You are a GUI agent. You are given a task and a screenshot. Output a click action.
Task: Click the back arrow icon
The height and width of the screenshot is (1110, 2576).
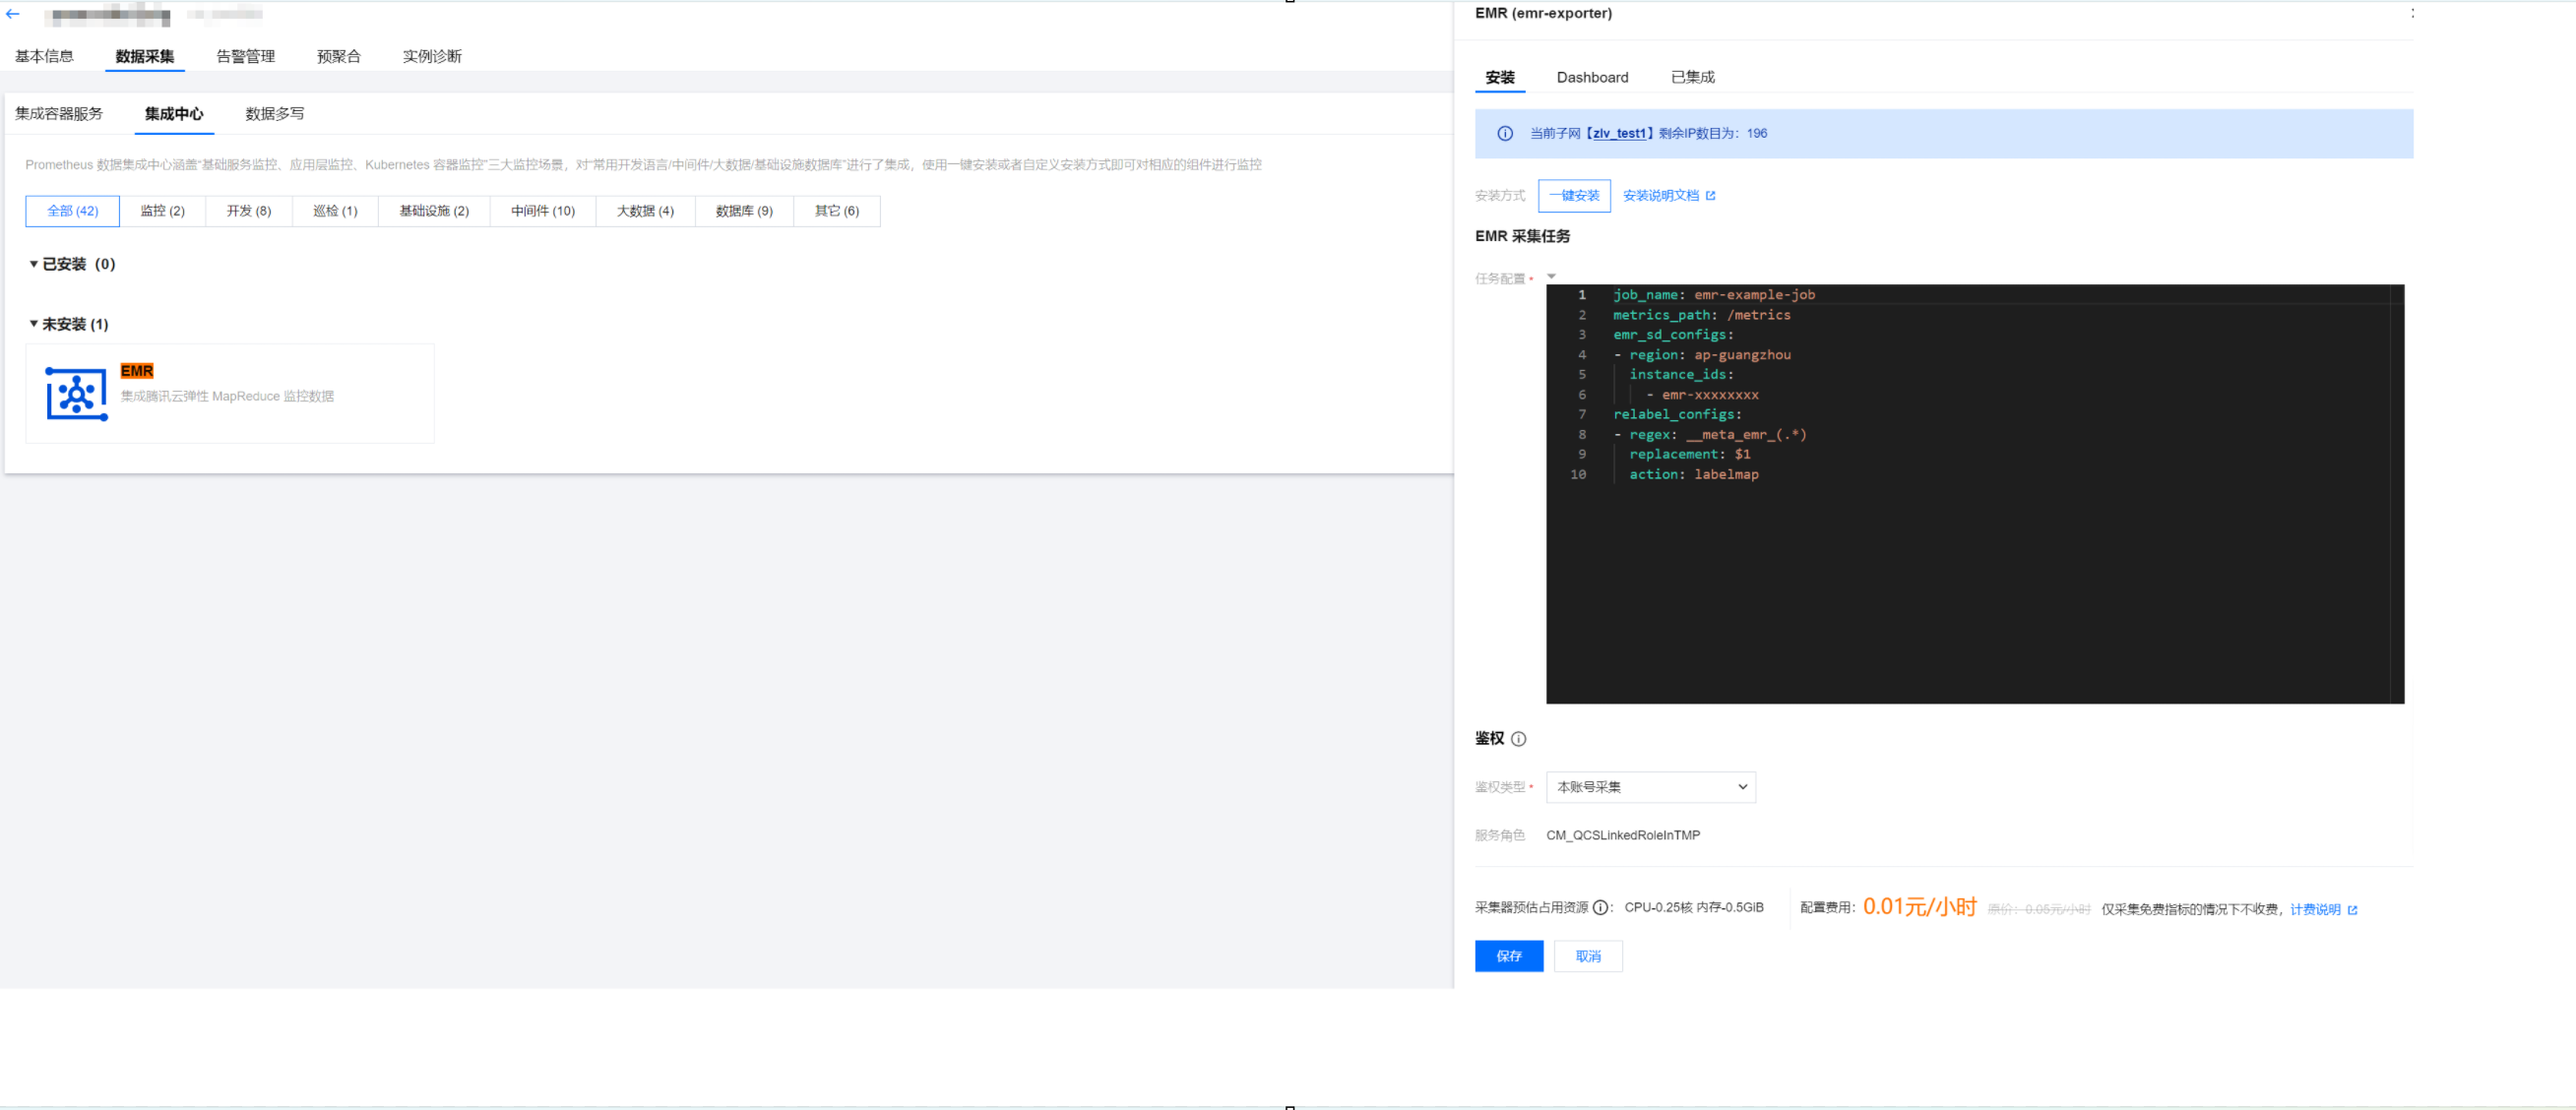(x=13, y=14)
